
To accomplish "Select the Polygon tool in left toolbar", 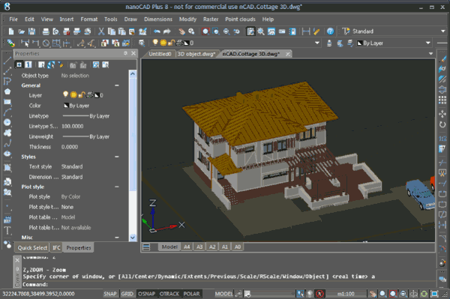I will (7, 91).
